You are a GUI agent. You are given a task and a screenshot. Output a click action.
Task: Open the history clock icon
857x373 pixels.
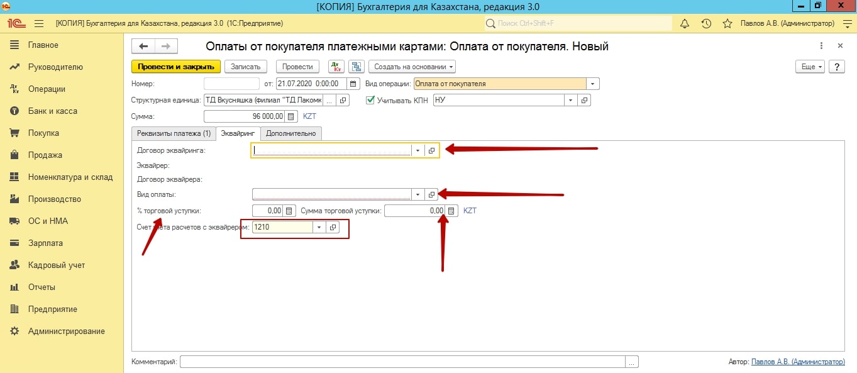coord(706,23)
